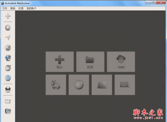
Task: Open the 我的帐户 menu
Action: click(x=31, y=8)
